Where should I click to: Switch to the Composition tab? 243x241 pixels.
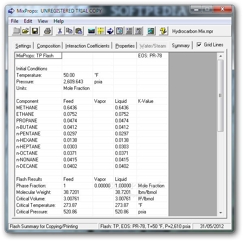click(x=48, y=46)
